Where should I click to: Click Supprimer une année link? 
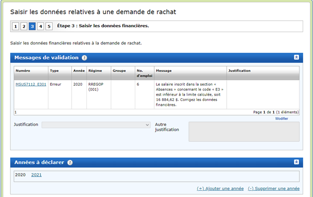(274, 188)
